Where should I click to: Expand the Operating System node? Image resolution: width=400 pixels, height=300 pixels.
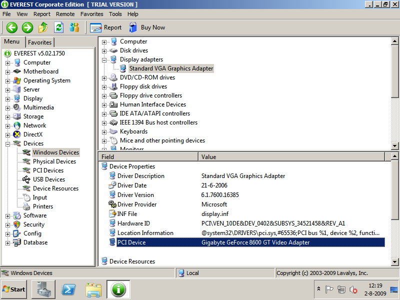(7, 81)
